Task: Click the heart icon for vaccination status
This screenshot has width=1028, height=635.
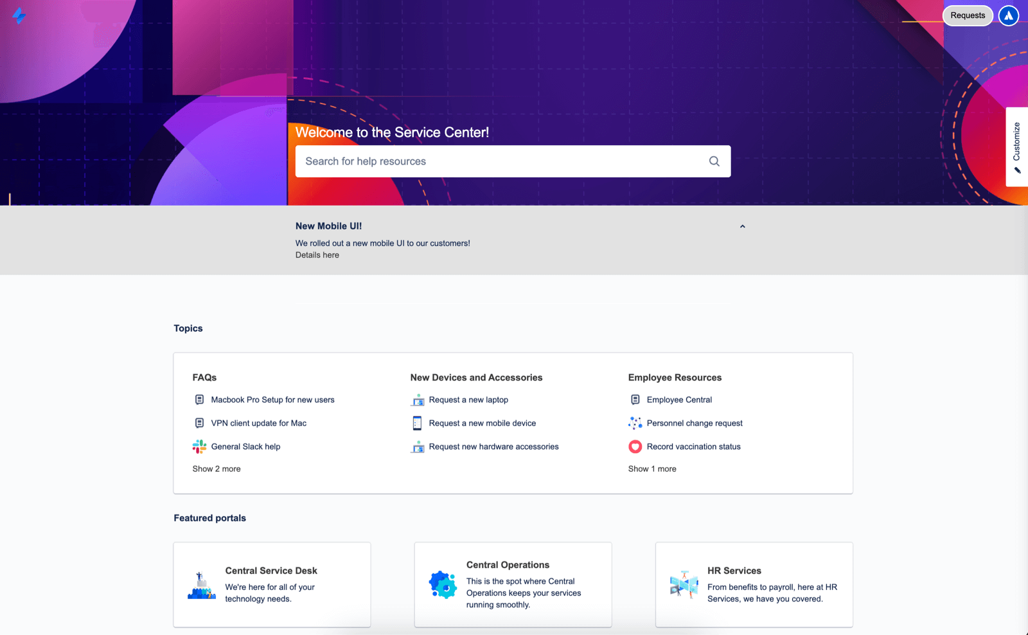Action: tap(635, 446)
